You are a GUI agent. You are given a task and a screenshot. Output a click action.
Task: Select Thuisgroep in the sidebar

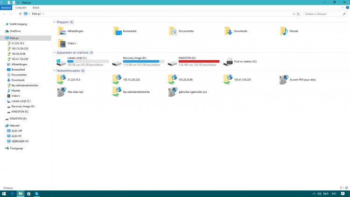tap(16, 148)
